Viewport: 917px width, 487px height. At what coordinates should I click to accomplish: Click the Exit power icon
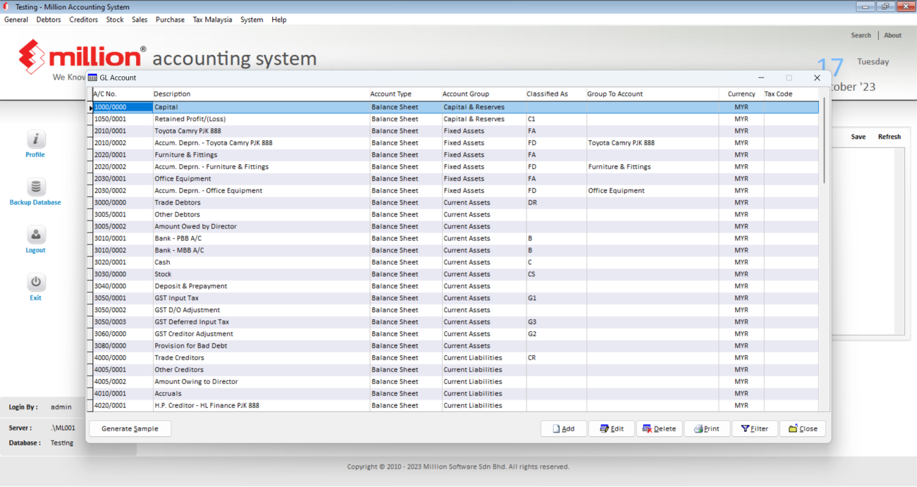point(36,283)
